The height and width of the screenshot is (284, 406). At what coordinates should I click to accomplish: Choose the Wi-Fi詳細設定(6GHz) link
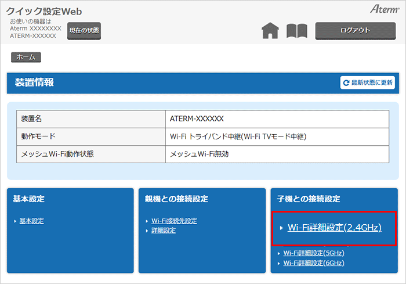[x=314, y=263]
